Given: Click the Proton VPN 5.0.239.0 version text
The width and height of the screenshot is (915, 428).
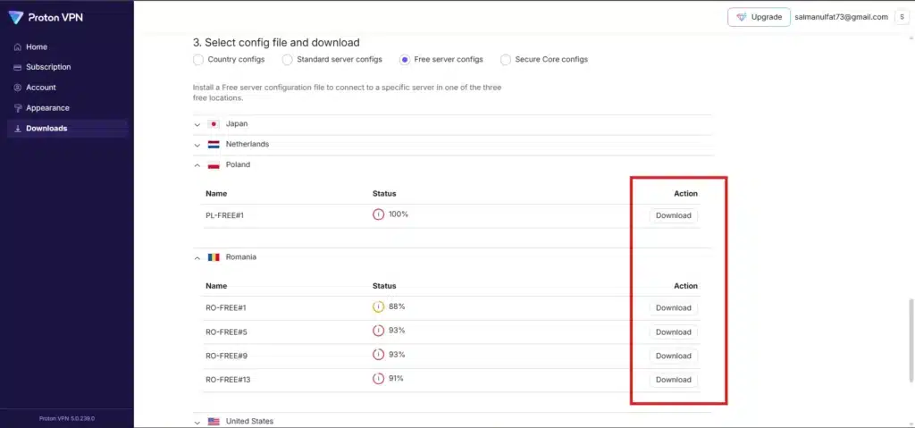Looking at the screenshot, I should (x=67, y=419).
